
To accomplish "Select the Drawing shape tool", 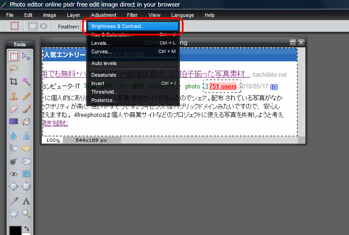I will (26, 174).
